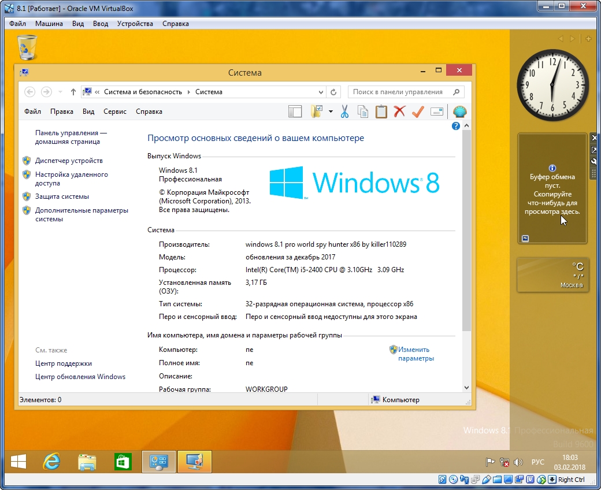Click the vertical scrollbar thumb
The height and width of the screenshot is (490, 601).
pyautogui.click(x=466, y=230)
